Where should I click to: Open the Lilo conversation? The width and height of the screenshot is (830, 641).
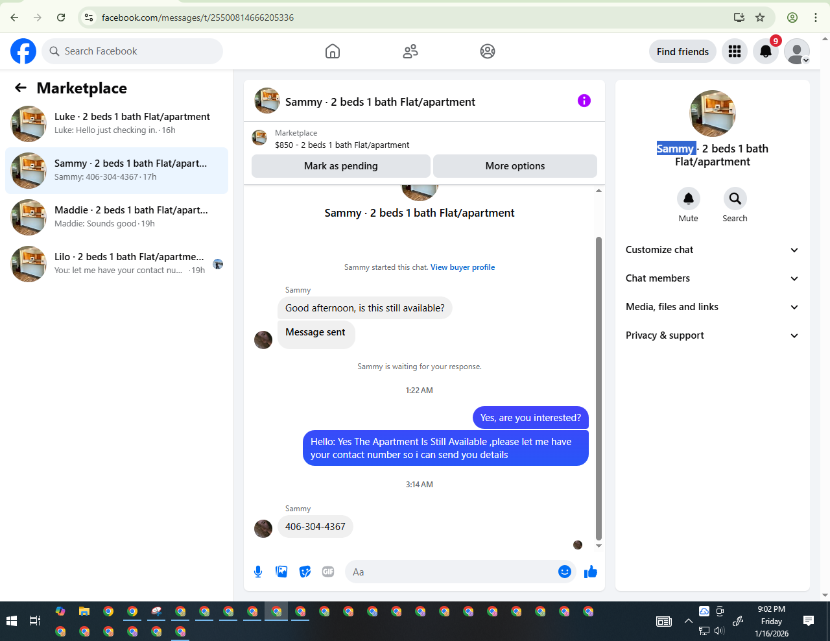point(117,263)
